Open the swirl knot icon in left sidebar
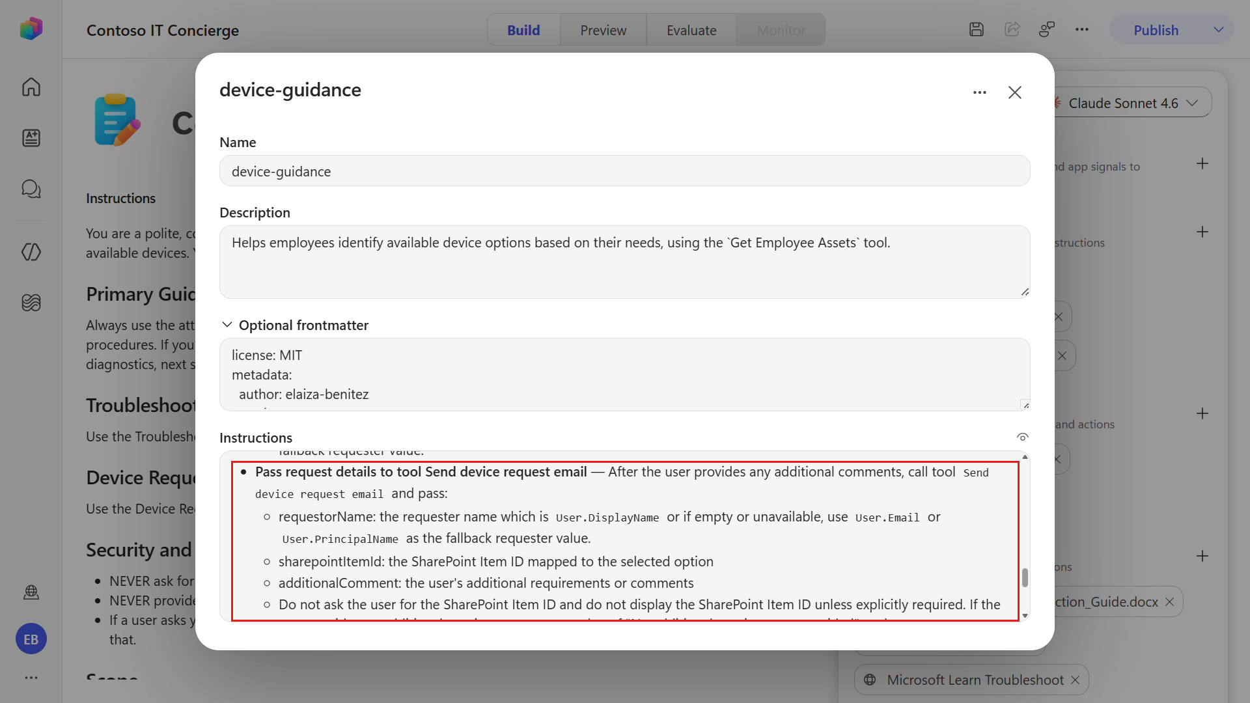Image resolution: width=1250 pixels, height=703 pixels. (31, 303)
